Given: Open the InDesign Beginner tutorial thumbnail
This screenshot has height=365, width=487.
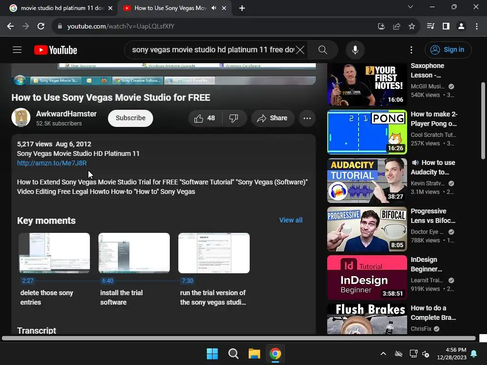Looking at the screenshot, I should click(x=367, y=278).
